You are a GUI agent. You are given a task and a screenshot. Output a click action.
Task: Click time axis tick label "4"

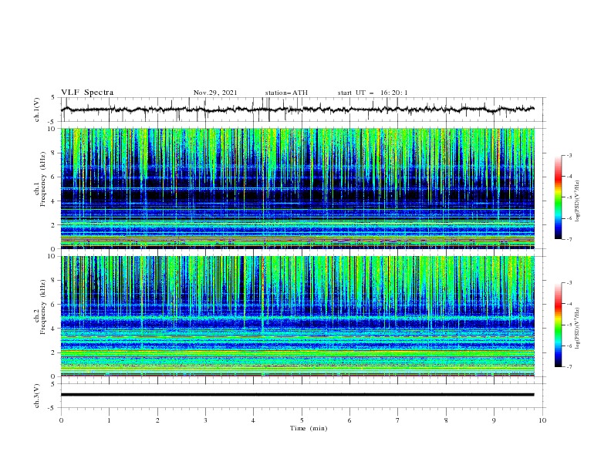[x=253, y=420]
